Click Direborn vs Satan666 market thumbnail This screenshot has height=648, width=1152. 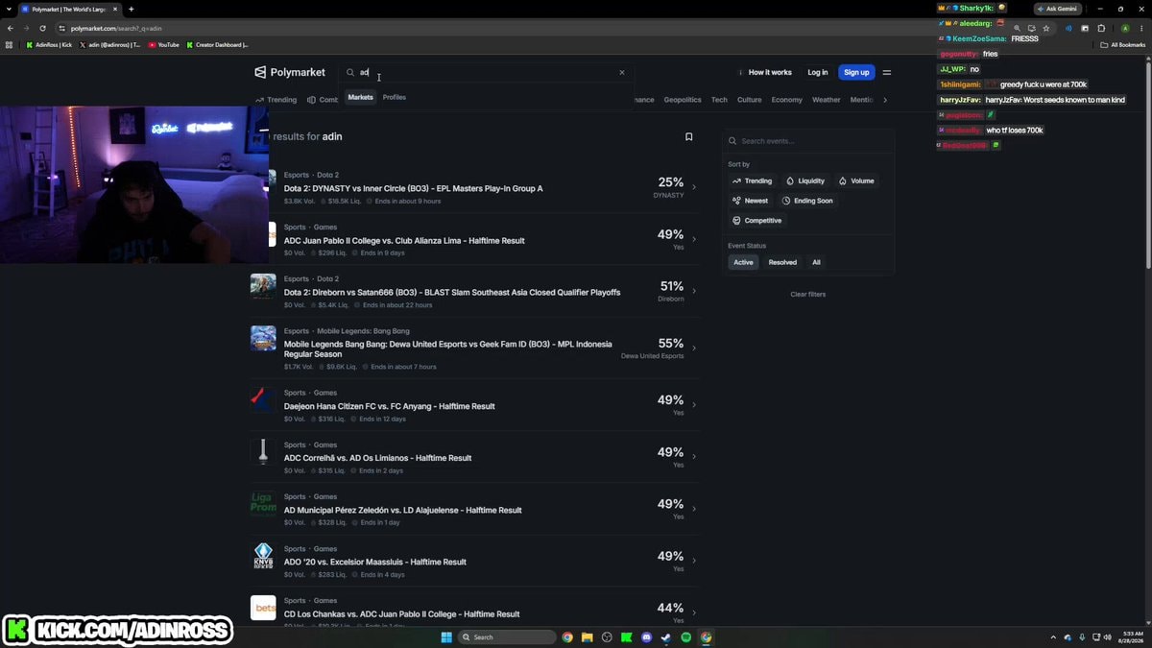click(x=263, y=286)
